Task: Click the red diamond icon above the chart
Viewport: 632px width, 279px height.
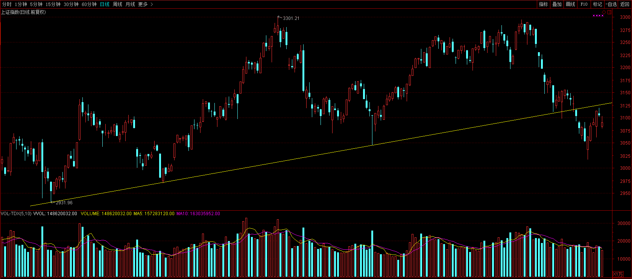Action: coord(604,12)
